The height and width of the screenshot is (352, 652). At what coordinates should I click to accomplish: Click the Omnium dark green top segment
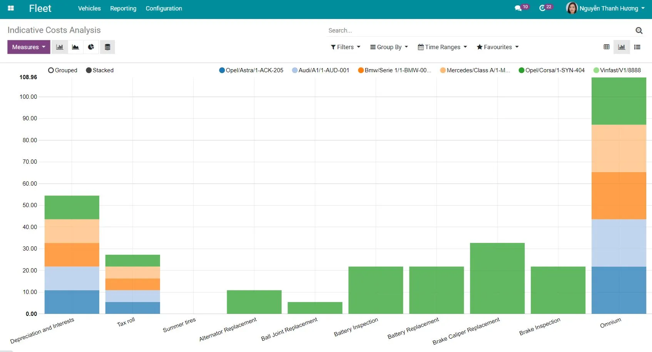pos(619,101)
